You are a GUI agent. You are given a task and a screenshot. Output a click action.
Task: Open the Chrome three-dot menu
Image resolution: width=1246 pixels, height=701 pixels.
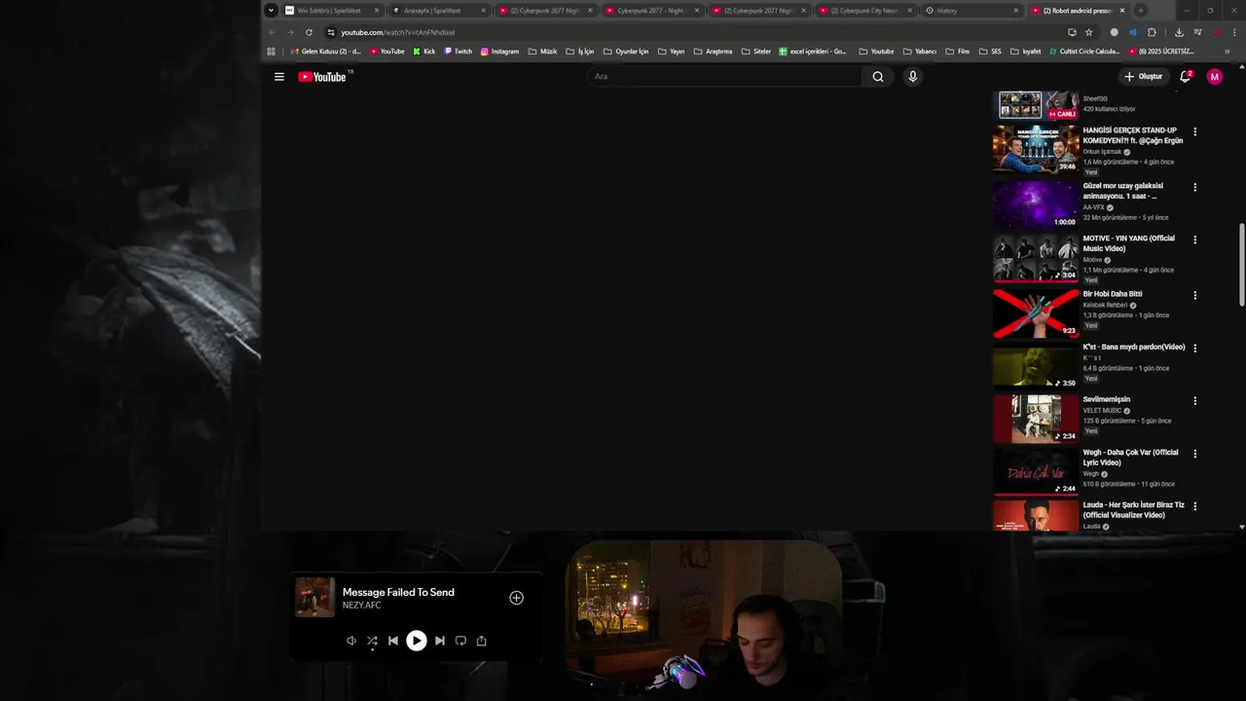[x=1234, y=32]
